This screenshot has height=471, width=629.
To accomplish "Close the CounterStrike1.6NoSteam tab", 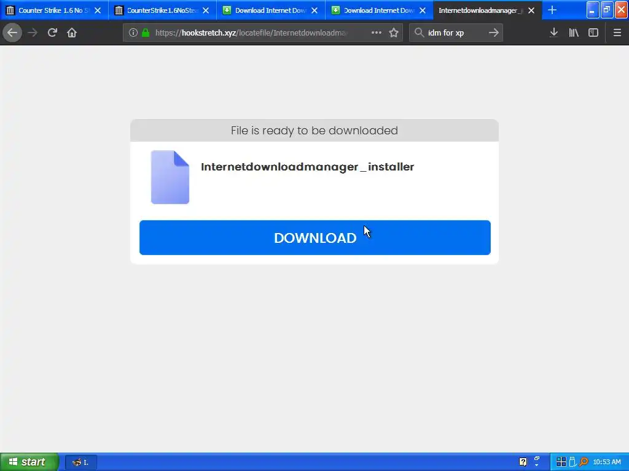I will (206, 10).
